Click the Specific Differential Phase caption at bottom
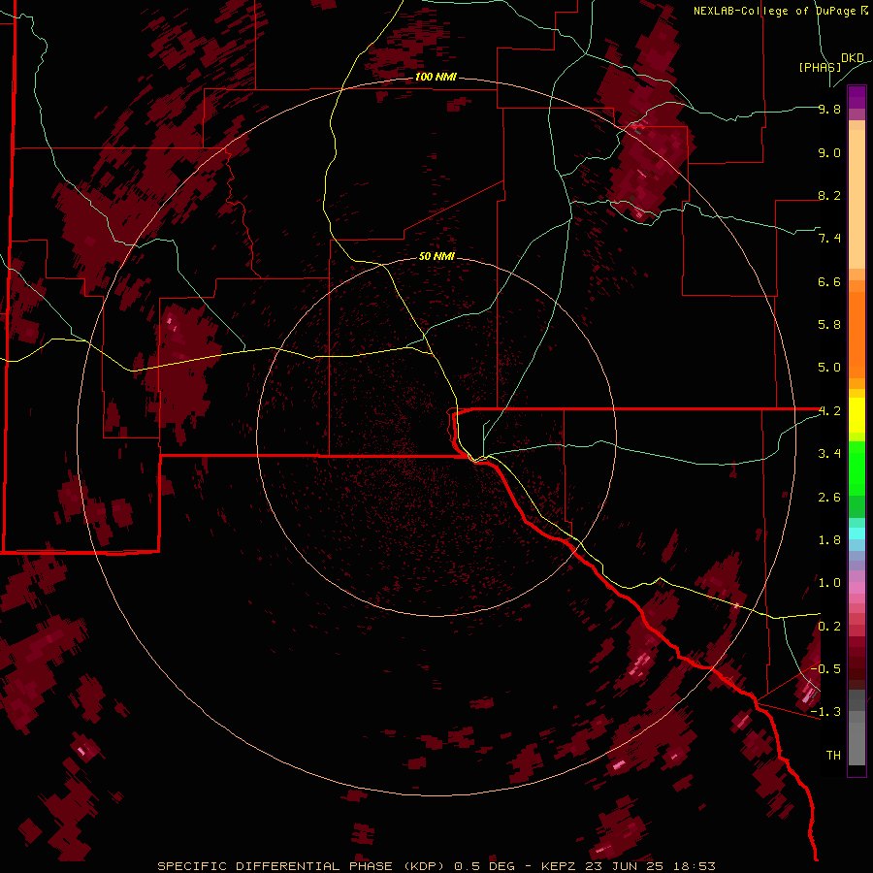The width and height of the screenshot is (873, 873). pos(436,866)
